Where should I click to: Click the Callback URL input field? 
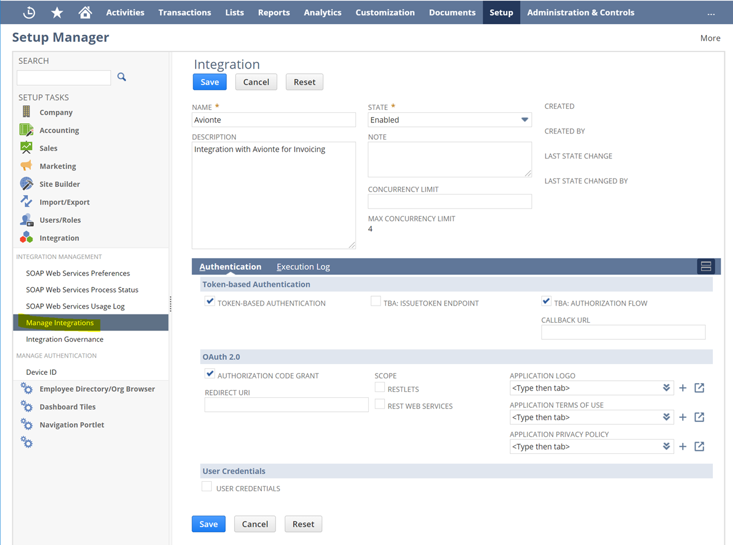623,332
